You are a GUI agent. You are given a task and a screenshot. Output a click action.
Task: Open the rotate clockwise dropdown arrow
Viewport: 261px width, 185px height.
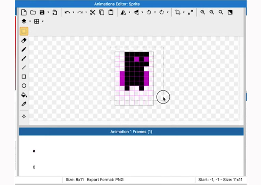[168, 12]
